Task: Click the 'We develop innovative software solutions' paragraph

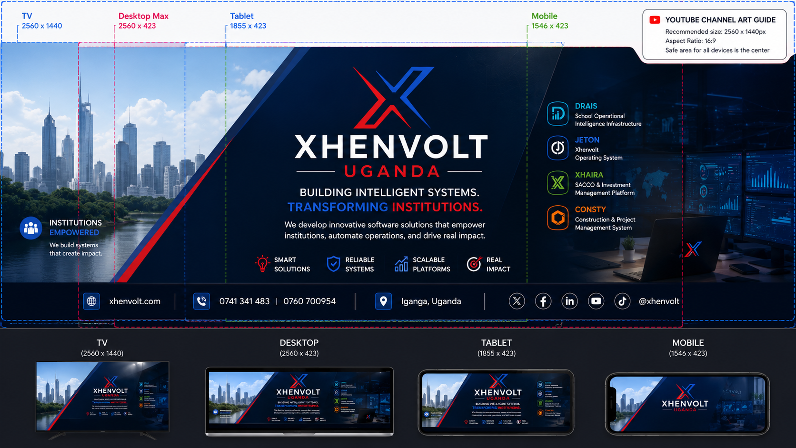Action: [385, 230]
